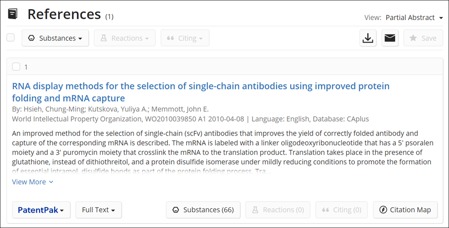Click the email envelope icon
Image resolution: width=449 pixels, height=228 pixels.
pyautogui.click(x=390, y=38)
